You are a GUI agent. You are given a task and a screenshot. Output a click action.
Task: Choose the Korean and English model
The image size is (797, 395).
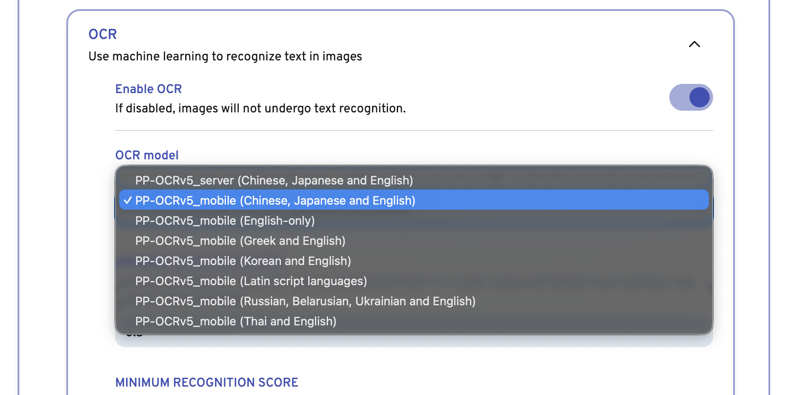pyautogui.click(x=243, y=261)
